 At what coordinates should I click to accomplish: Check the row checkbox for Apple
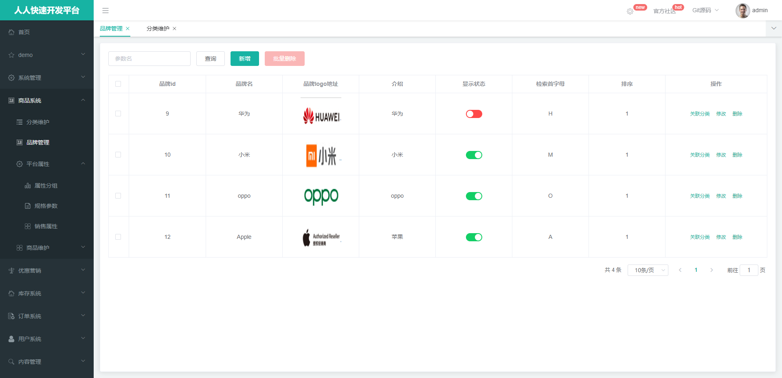118,237
